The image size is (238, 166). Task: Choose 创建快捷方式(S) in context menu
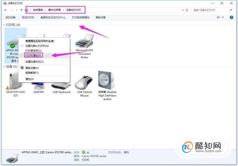pyautogui.click(x=44, y=62)
